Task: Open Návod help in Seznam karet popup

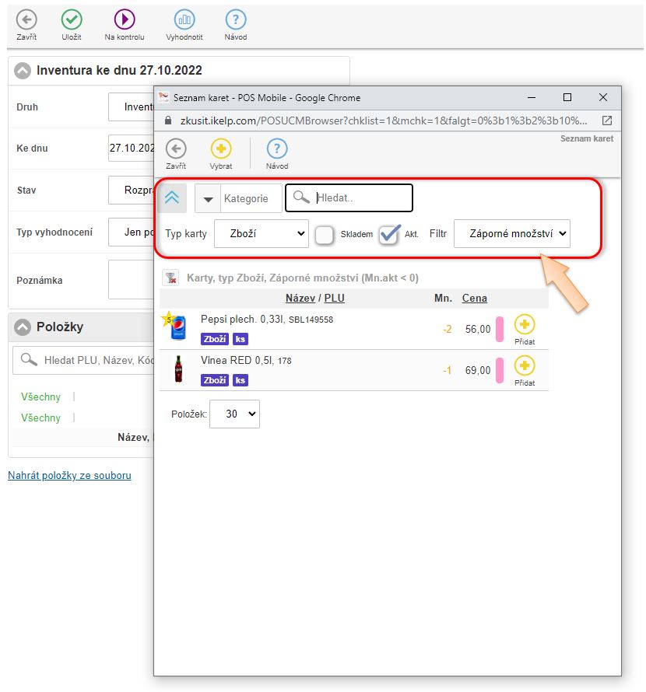Action: (277, 149)
